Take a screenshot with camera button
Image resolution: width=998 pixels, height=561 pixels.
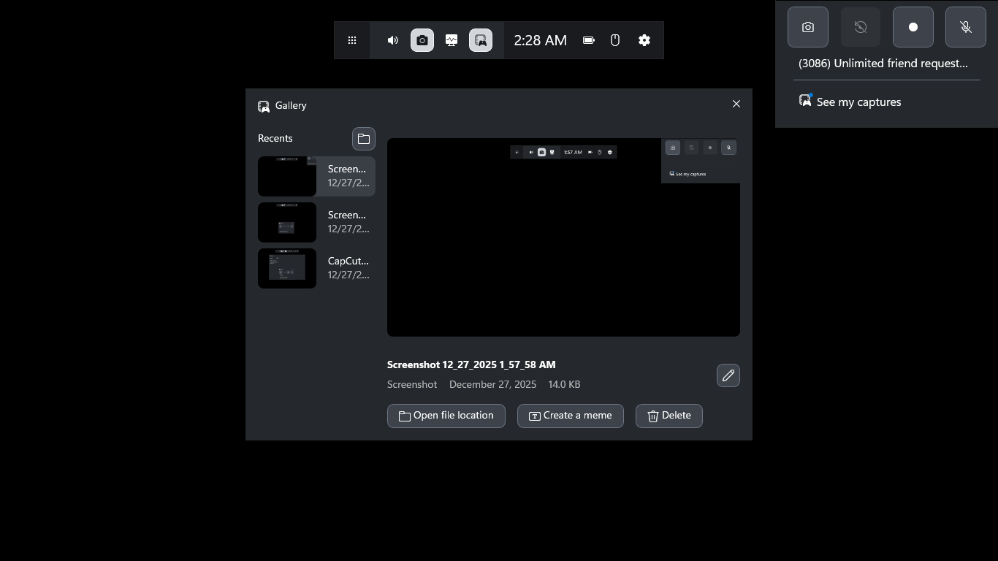coord(808,27)
